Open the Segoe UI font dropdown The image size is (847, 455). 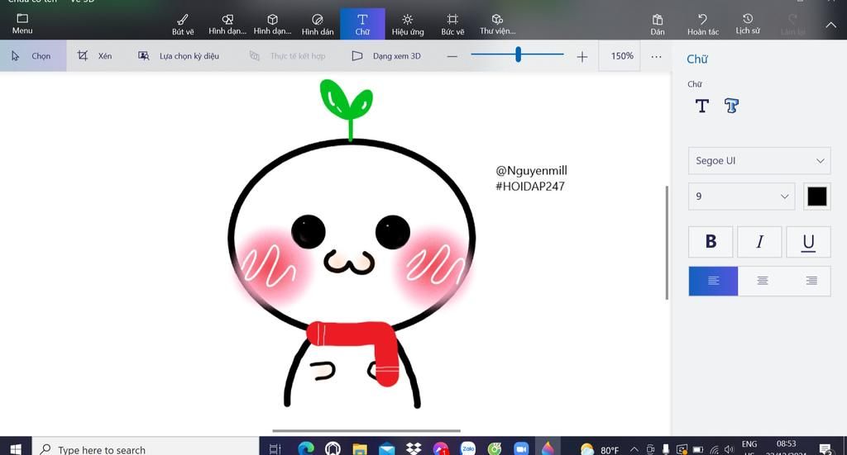pyautogui.click(x=759, y=161)
